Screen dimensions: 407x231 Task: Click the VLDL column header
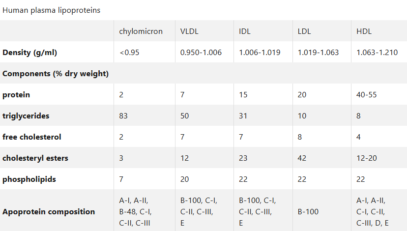189,31
